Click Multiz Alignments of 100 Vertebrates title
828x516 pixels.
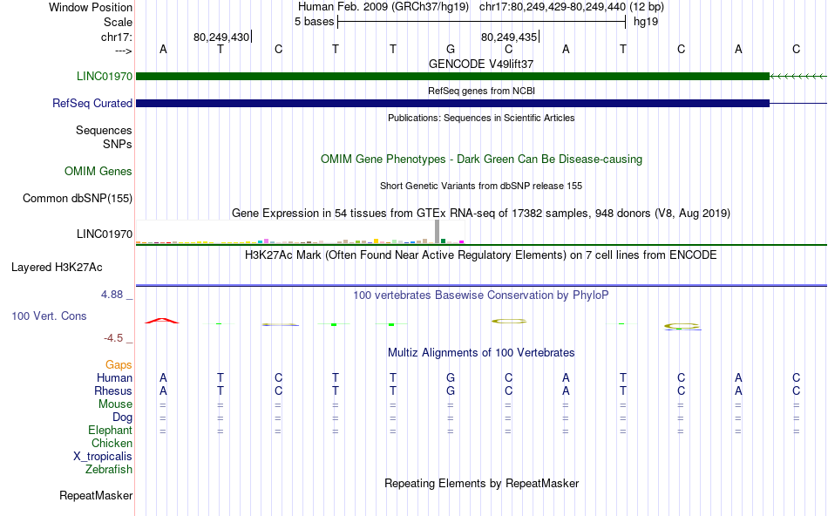click(481, 352)
